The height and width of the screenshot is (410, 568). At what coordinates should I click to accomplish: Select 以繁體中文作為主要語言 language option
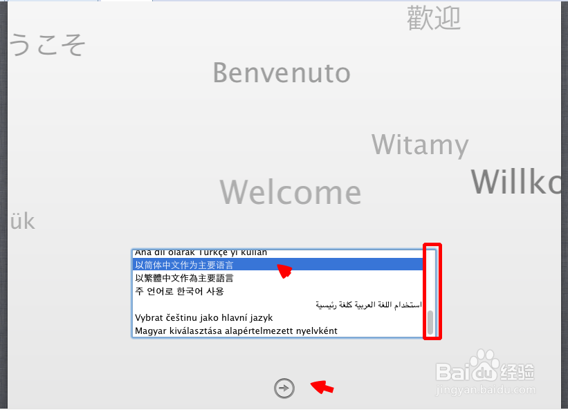pos(278,278)
